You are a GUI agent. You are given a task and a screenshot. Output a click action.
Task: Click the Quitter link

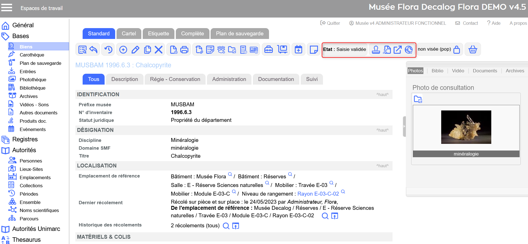tap(330, 23)
